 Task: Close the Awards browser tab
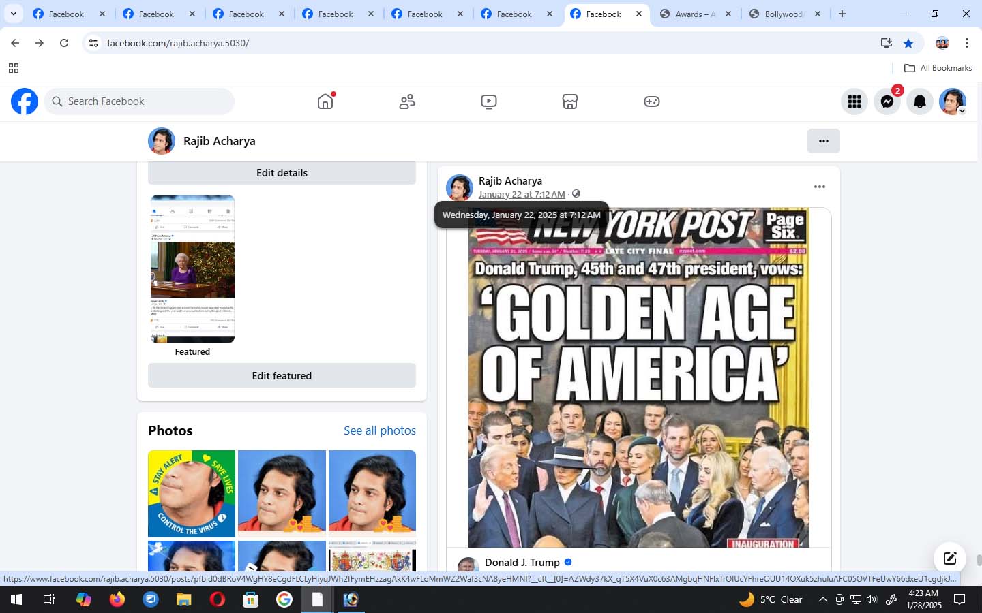tap(728, 14)
